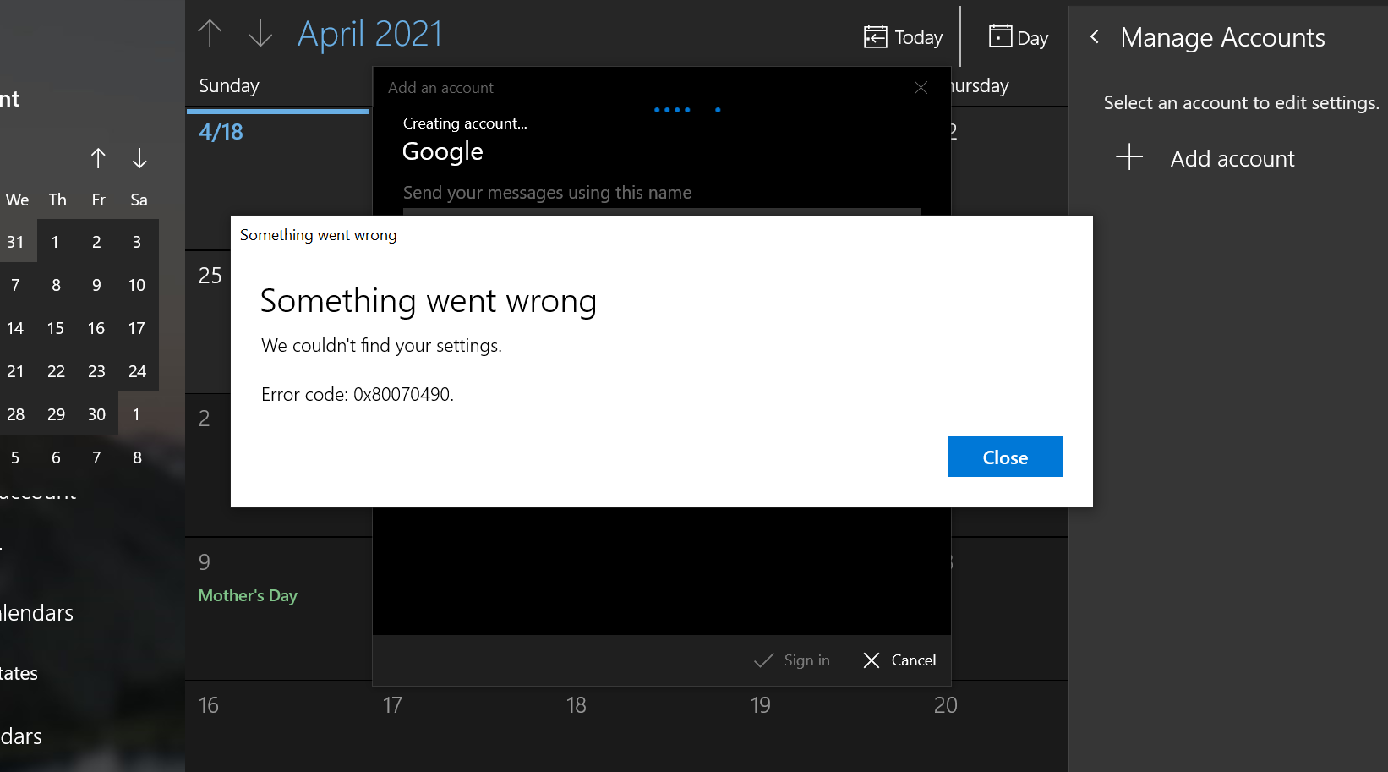1388x772 pixels.
Task: Switch to Day view
Action: [x=1018, y=37]
